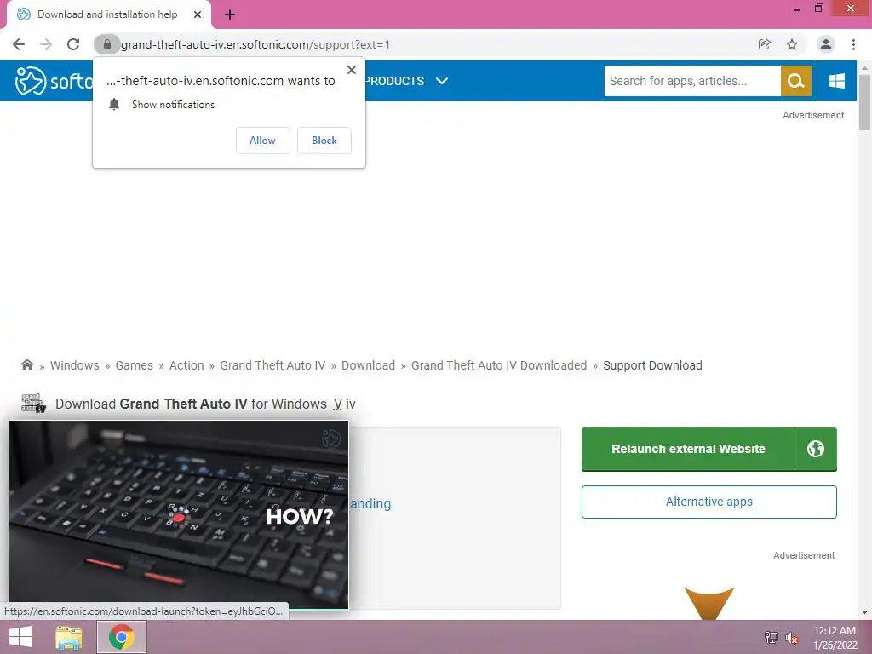Open Alternative apps
The height and width of the screenshot is (654, 872).
point(709,502)
